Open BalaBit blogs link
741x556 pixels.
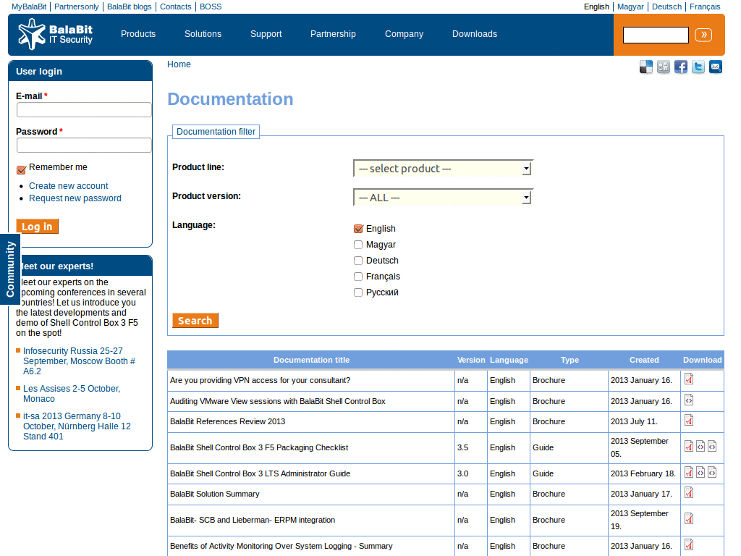[x=130, y=7]
